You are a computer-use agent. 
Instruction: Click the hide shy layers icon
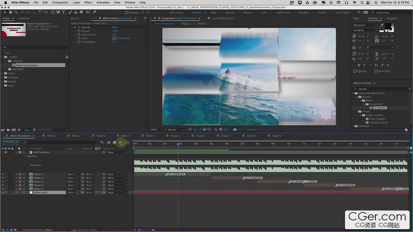(x=108, y=142)
